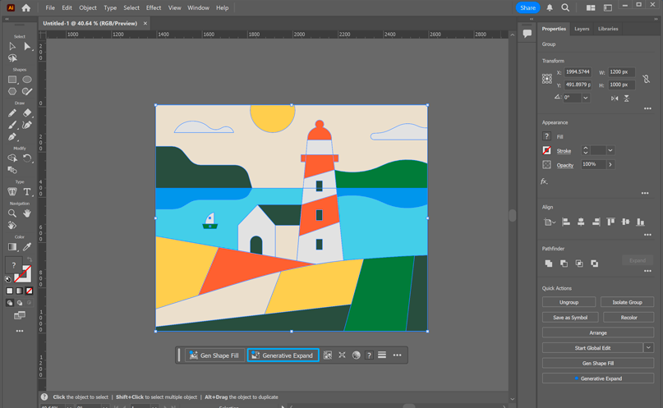Select the Selection tool arrow
This screenshot has width=663, height=408.
coord(12,47)
